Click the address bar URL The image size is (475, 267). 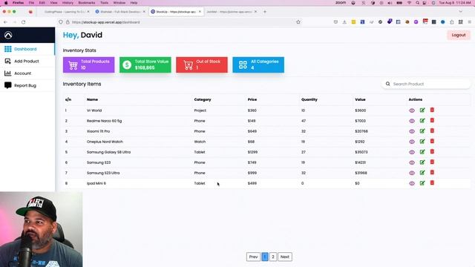click(x=105, y=22)
